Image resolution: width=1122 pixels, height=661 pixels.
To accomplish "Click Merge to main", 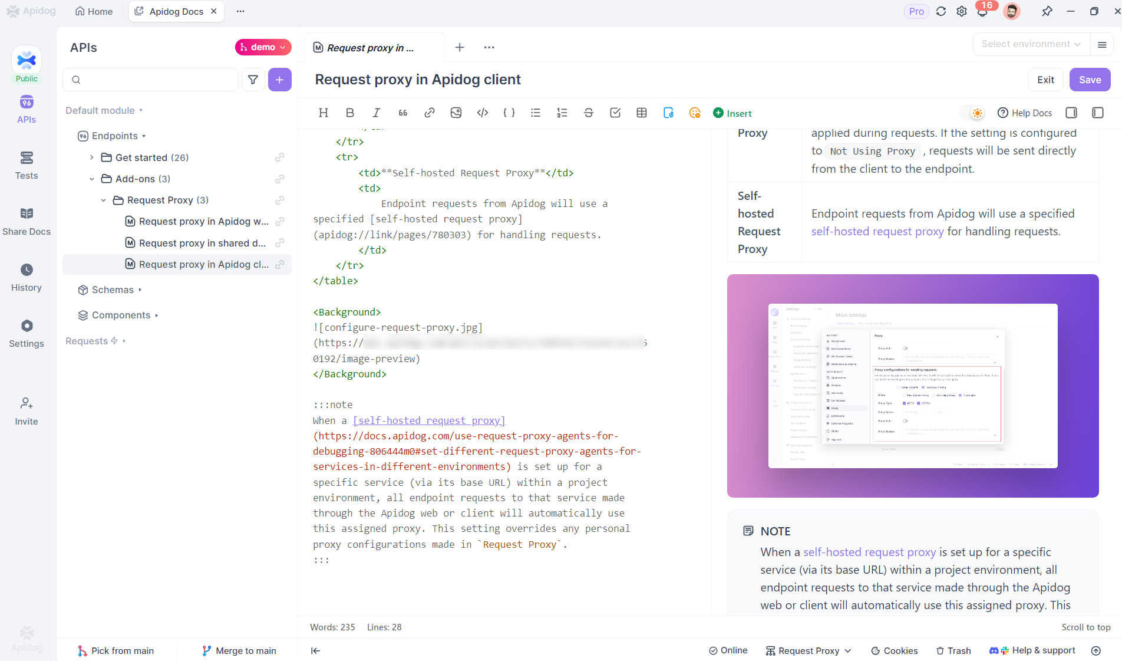I will 239,650.
